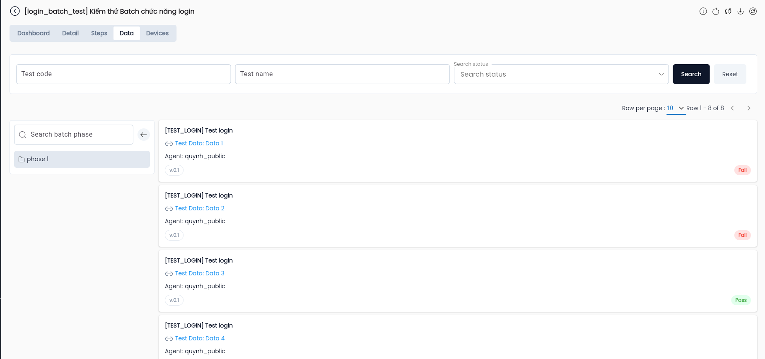Go to the next page of results
This screenshot has height=359, width=765.
click(x=749, y=108)
